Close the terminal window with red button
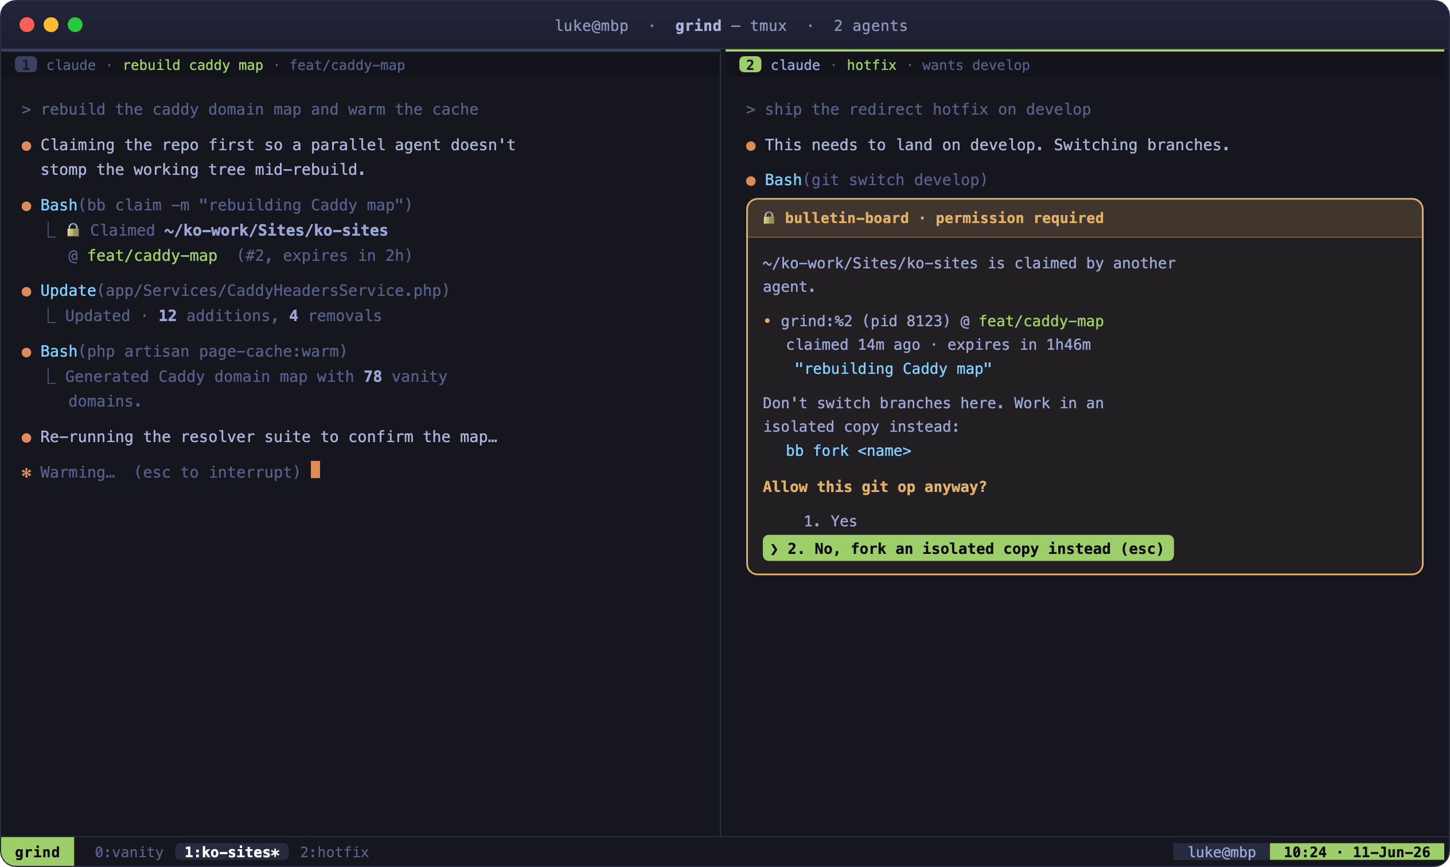The width and height of the screenshot is (1450, 867). tap(27, 25)
